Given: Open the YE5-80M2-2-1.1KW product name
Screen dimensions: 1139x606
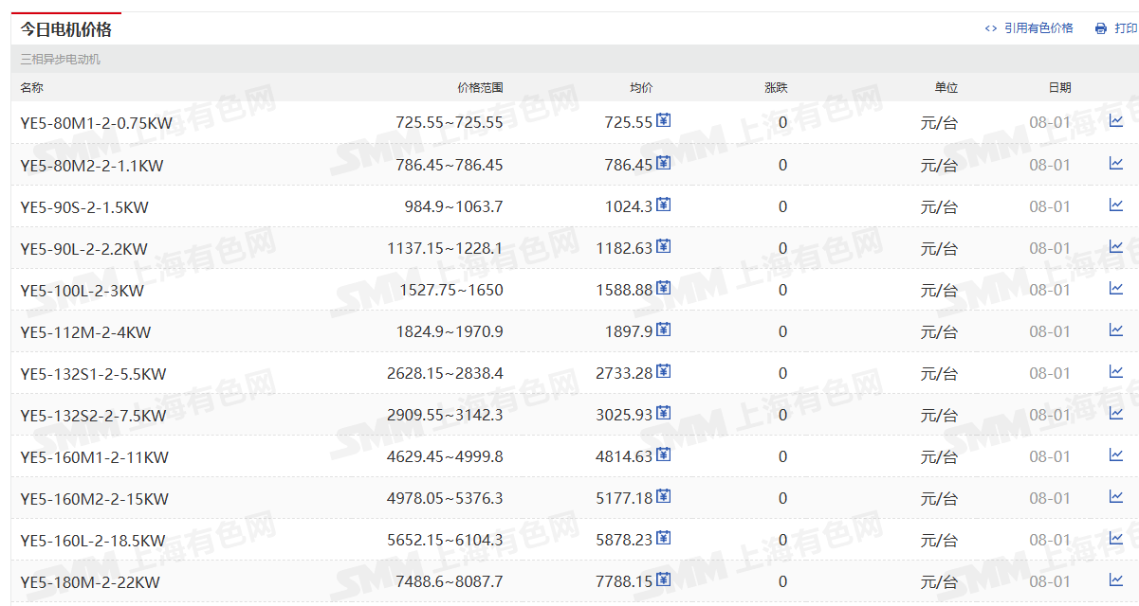Looking at the screenshot, I should point(92,166).
